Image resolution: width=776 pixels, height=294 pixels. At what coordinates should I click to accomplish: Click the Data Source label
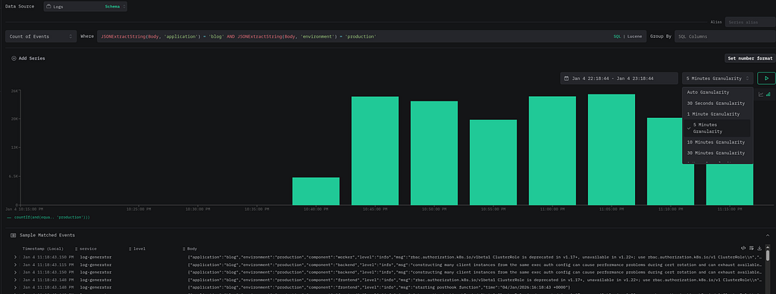click(20, 6)
